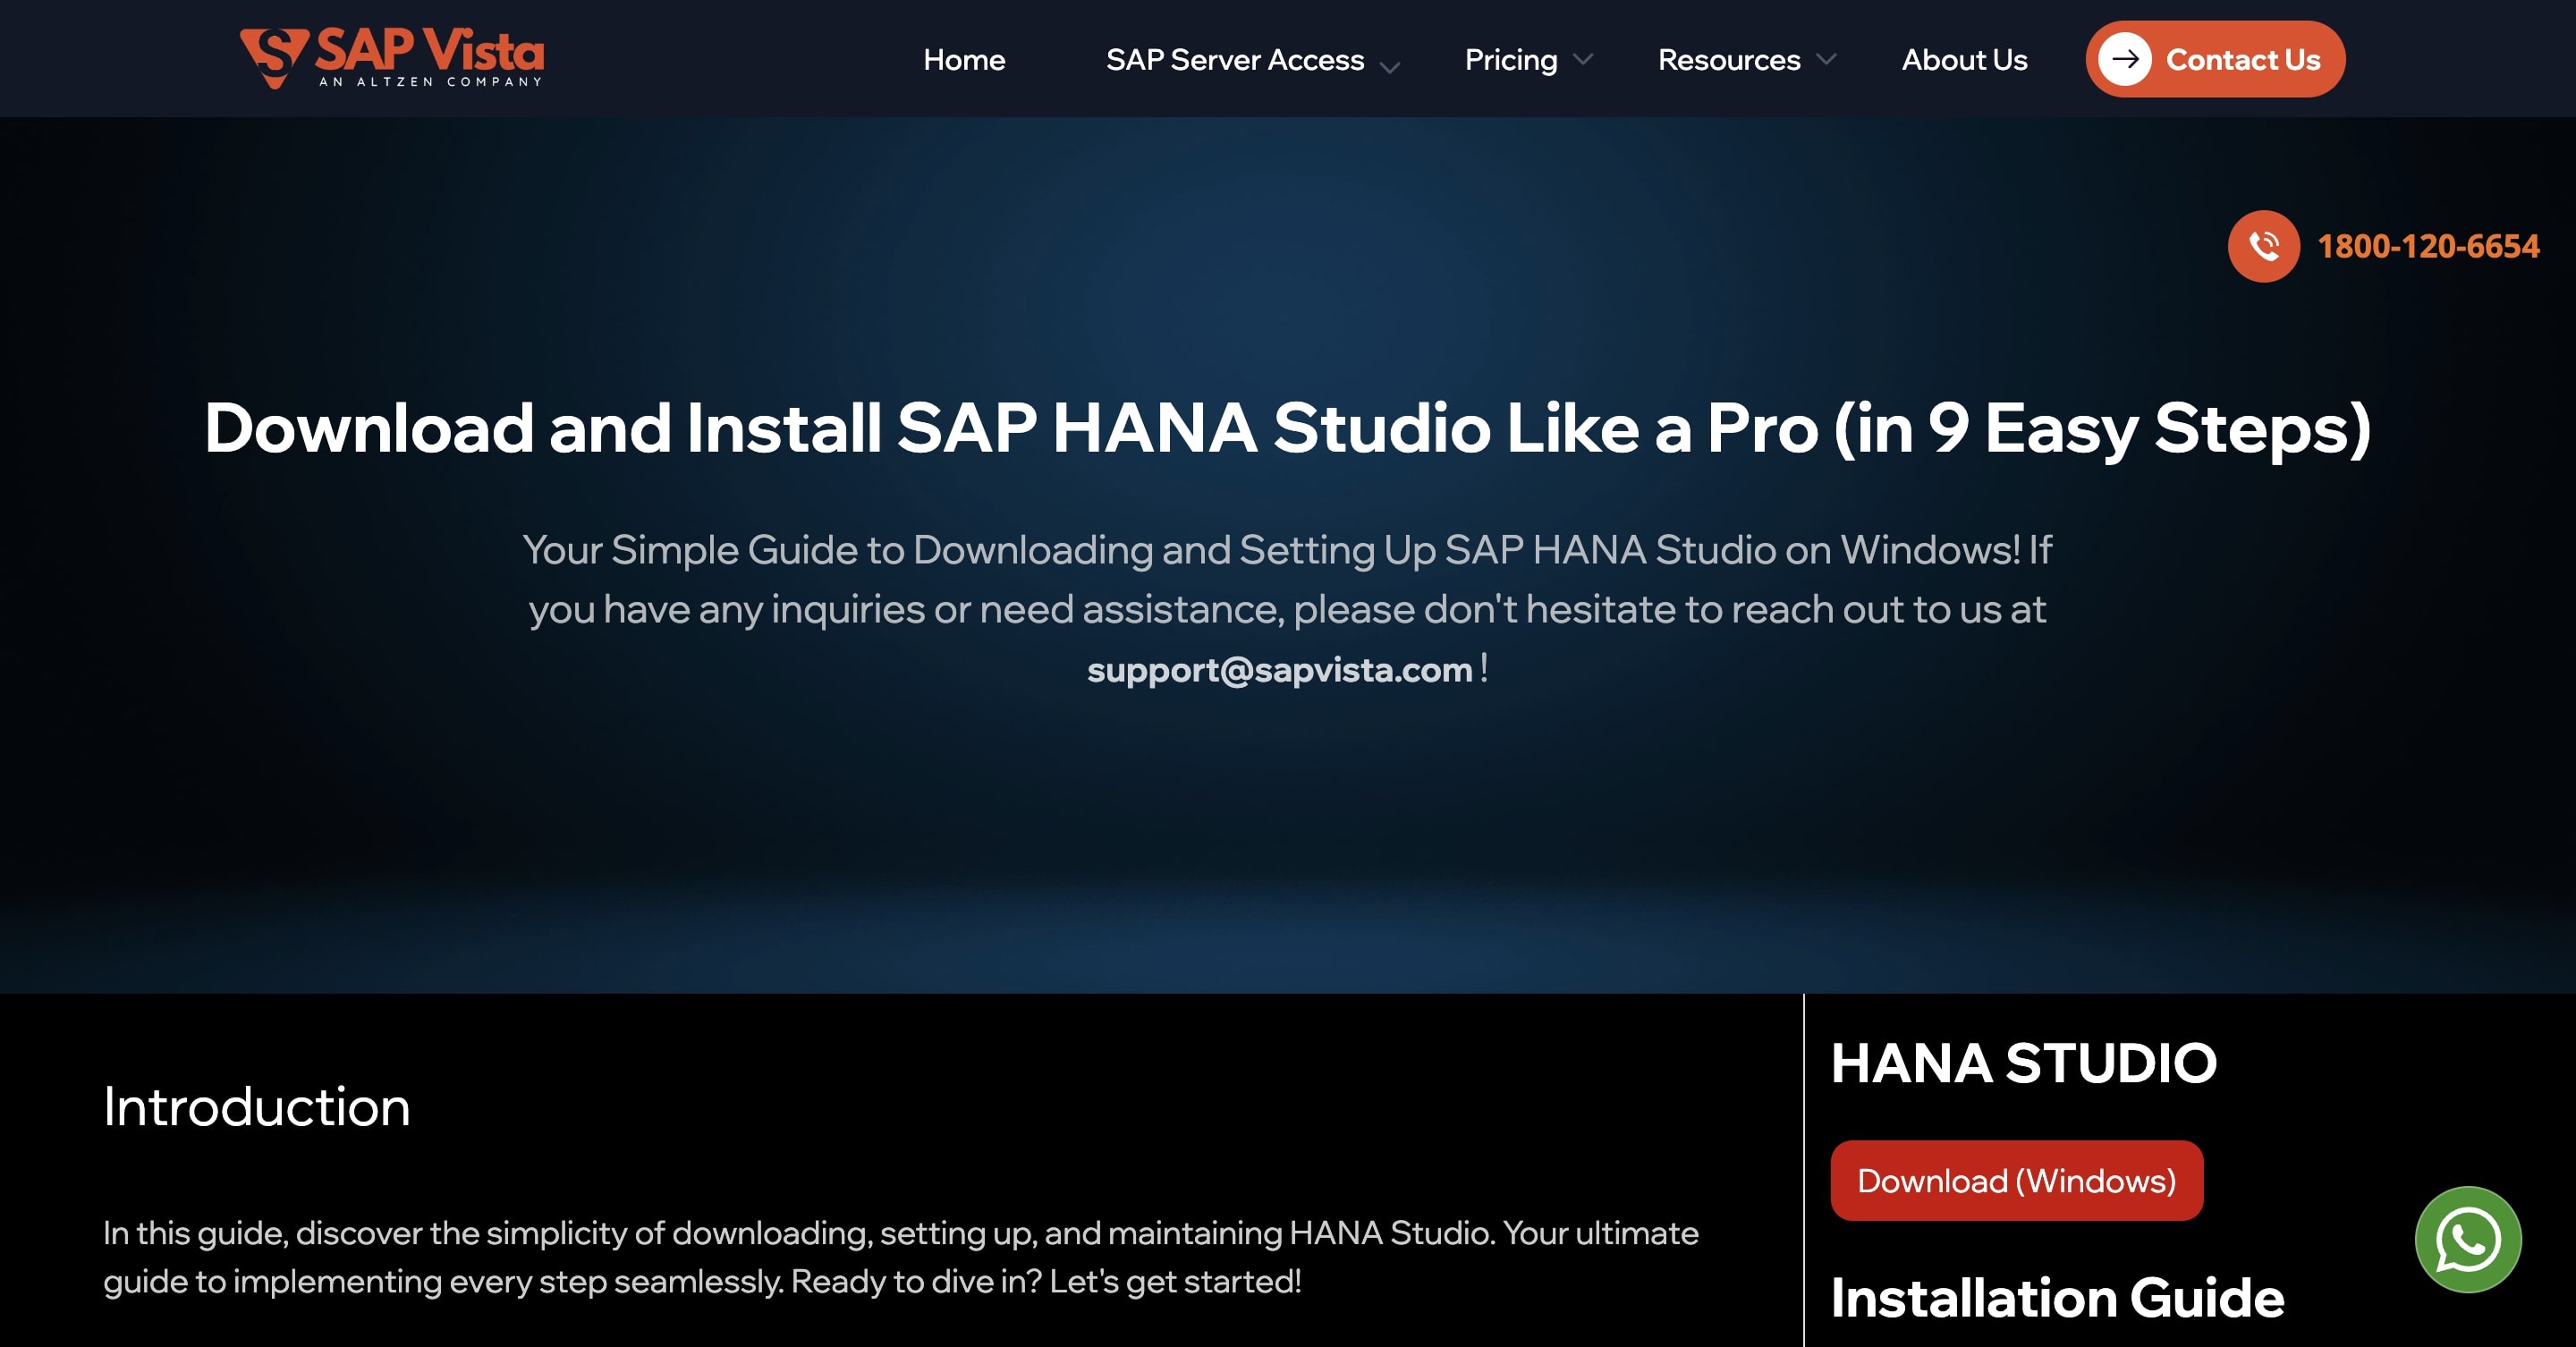Open the Pricing dropdown menu
Image resolution: width=2576 pixels, height=1347 pixels.
click(x=1510, y=59)
